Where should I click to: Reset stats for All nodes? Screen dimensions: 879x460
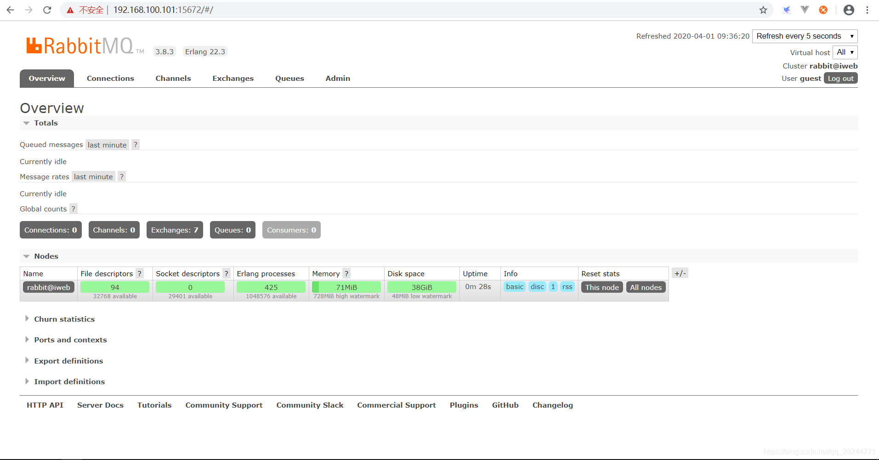tap(646, 287)
